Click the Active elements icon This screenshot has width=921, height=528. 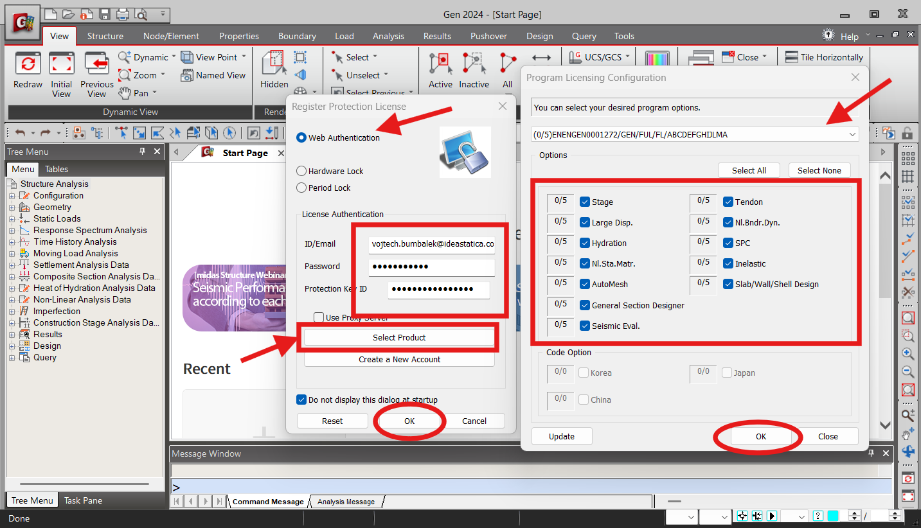click(x=440, y=64)
